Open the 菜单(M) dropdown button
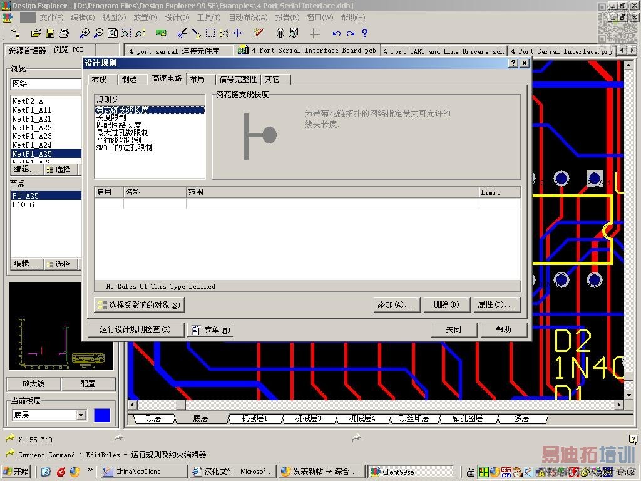Screen dimensions: 641x481 coord(210,329)
